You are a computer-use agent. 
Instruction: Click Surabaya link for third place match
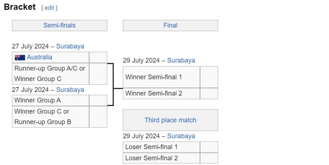point(181,136)
